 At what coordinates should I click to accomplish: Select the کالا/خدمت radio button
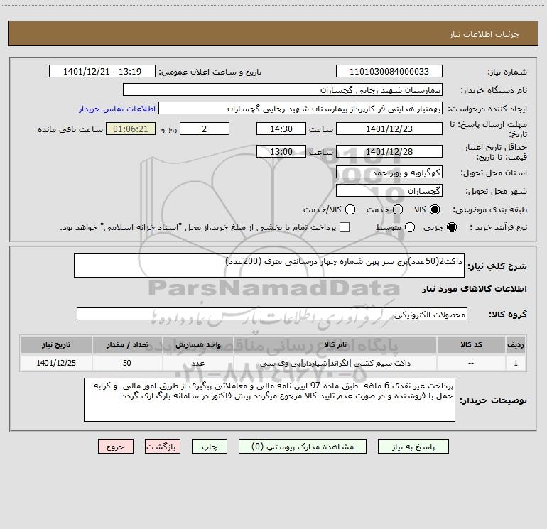350,209
